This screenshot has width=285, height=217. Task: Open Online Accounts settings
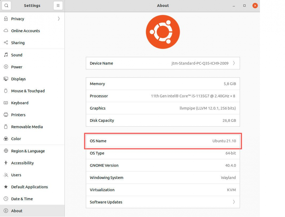click(x=32, y=31)
